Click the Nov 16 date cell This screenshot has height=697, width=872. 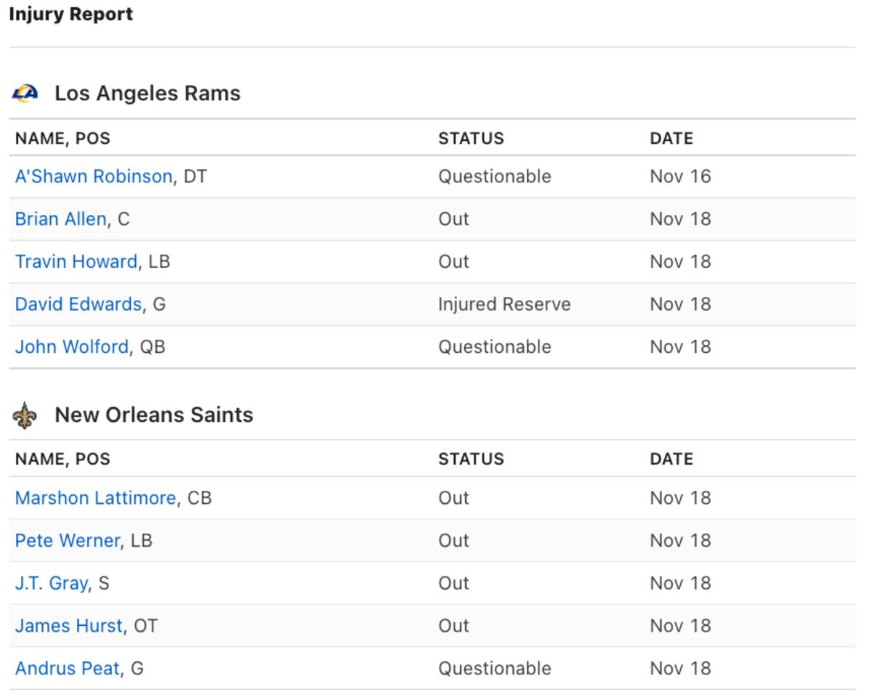point(680,176)
